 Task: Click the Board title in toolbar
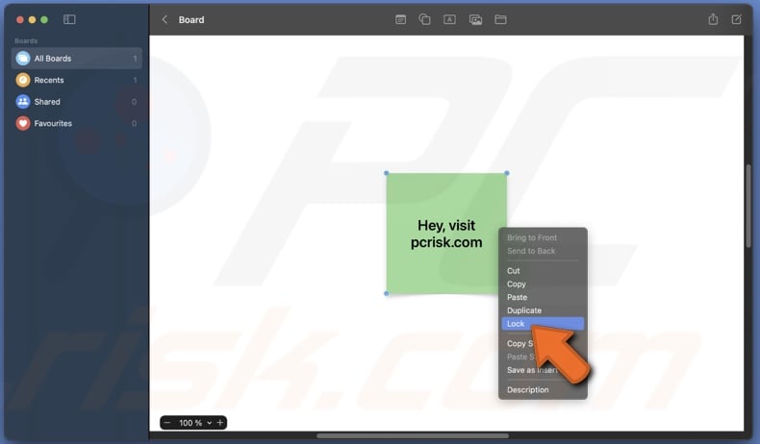191,20
